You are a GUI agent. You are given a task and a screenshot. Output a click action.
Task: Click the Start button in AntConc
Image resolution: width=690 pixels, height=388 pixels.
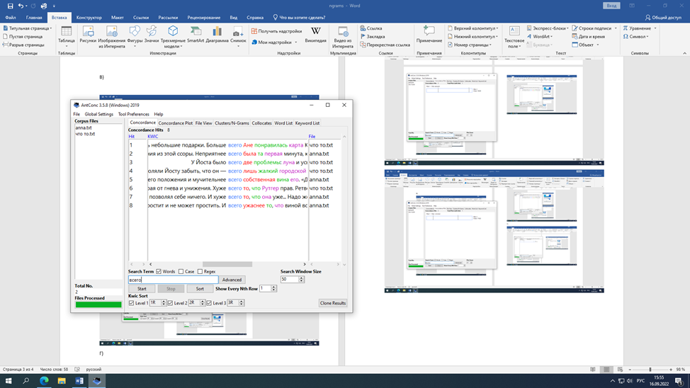coord(142,289)
